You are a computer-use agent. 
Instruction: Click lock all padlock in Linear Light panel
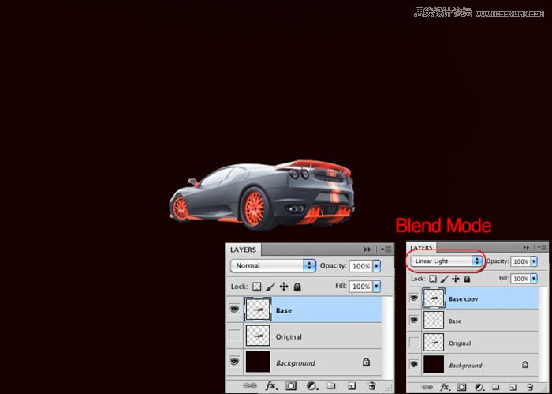click(466, 279)
